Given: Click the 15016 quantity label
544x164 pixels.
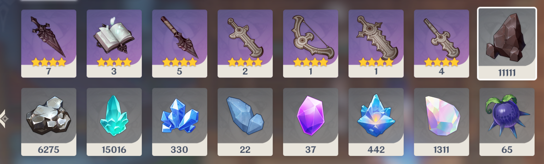Looking at the screenshot, I should click(114, 150).
